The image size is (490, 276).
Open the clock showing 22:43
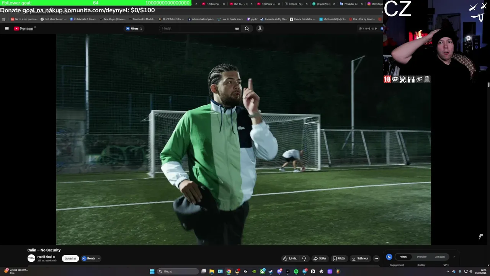[x=480, y=271]
